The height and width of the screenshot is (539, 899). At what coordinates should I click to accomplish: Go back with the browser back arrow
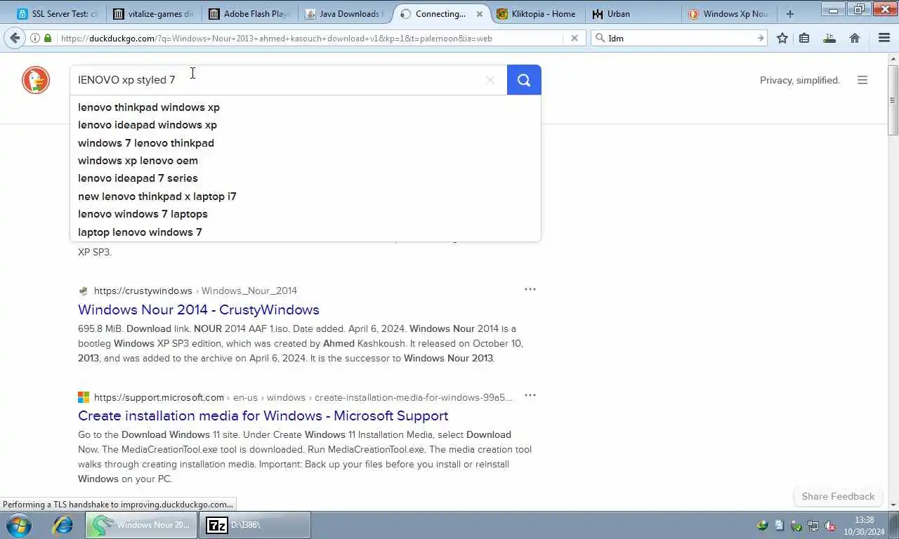(14, 38)
